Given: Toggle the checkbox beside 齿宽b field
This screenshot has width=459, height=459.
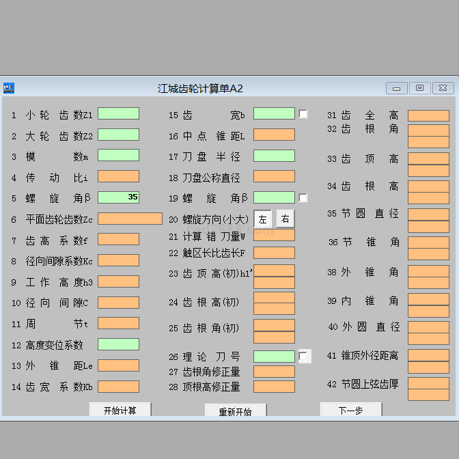Looking at the screenshot, I should [x=303, y=114].
